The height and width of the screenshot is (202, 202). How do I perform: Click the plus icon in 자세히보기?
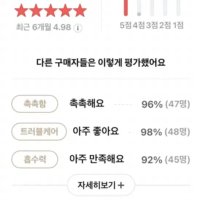(x=121, y=186)
